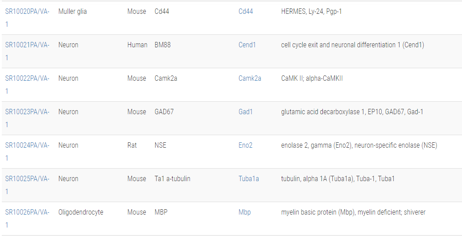Image resolution: width=462 pixels, height=236 pixels.
Task: Follow the Cend1 gene link
Action: pyautogui.click(x=247, y=45)
